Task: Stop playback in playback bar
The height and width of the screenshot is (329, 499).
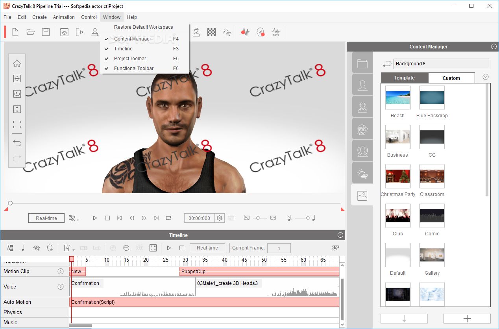Action: click(107, 218)
